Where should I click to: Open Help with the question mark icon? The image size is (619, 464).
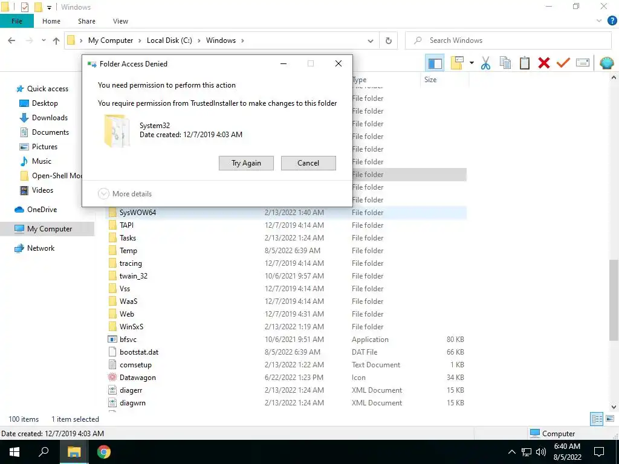[x=612, y=21]
